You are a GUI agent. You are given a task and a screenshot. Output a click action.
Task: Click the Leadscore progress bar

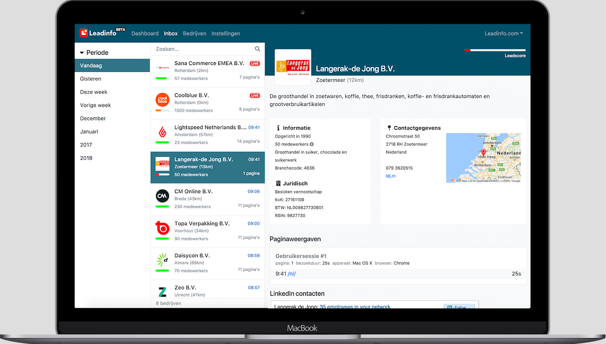[x=495, y=50]
